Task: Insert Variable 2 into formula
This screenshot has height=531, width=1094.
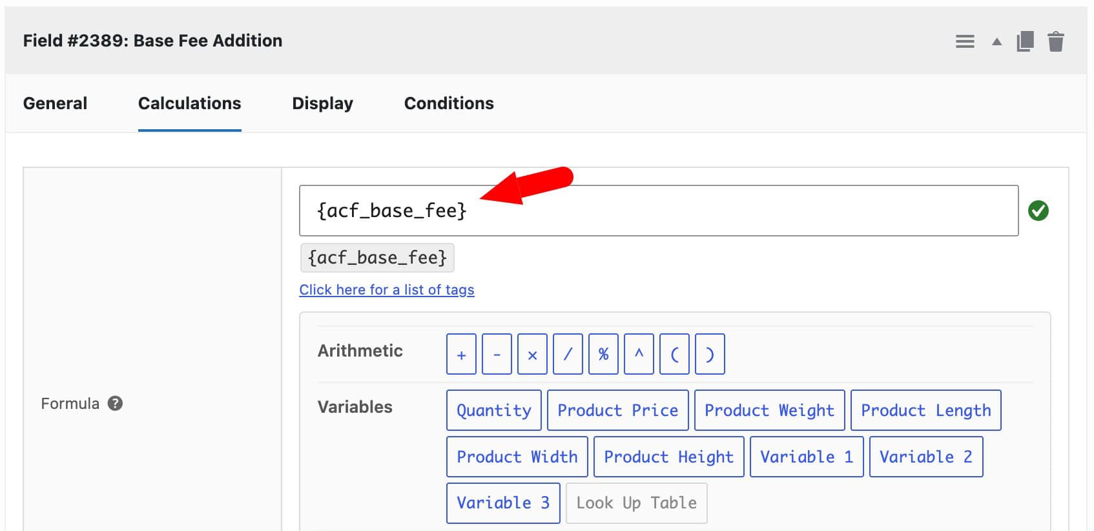Action: point(926,457)
